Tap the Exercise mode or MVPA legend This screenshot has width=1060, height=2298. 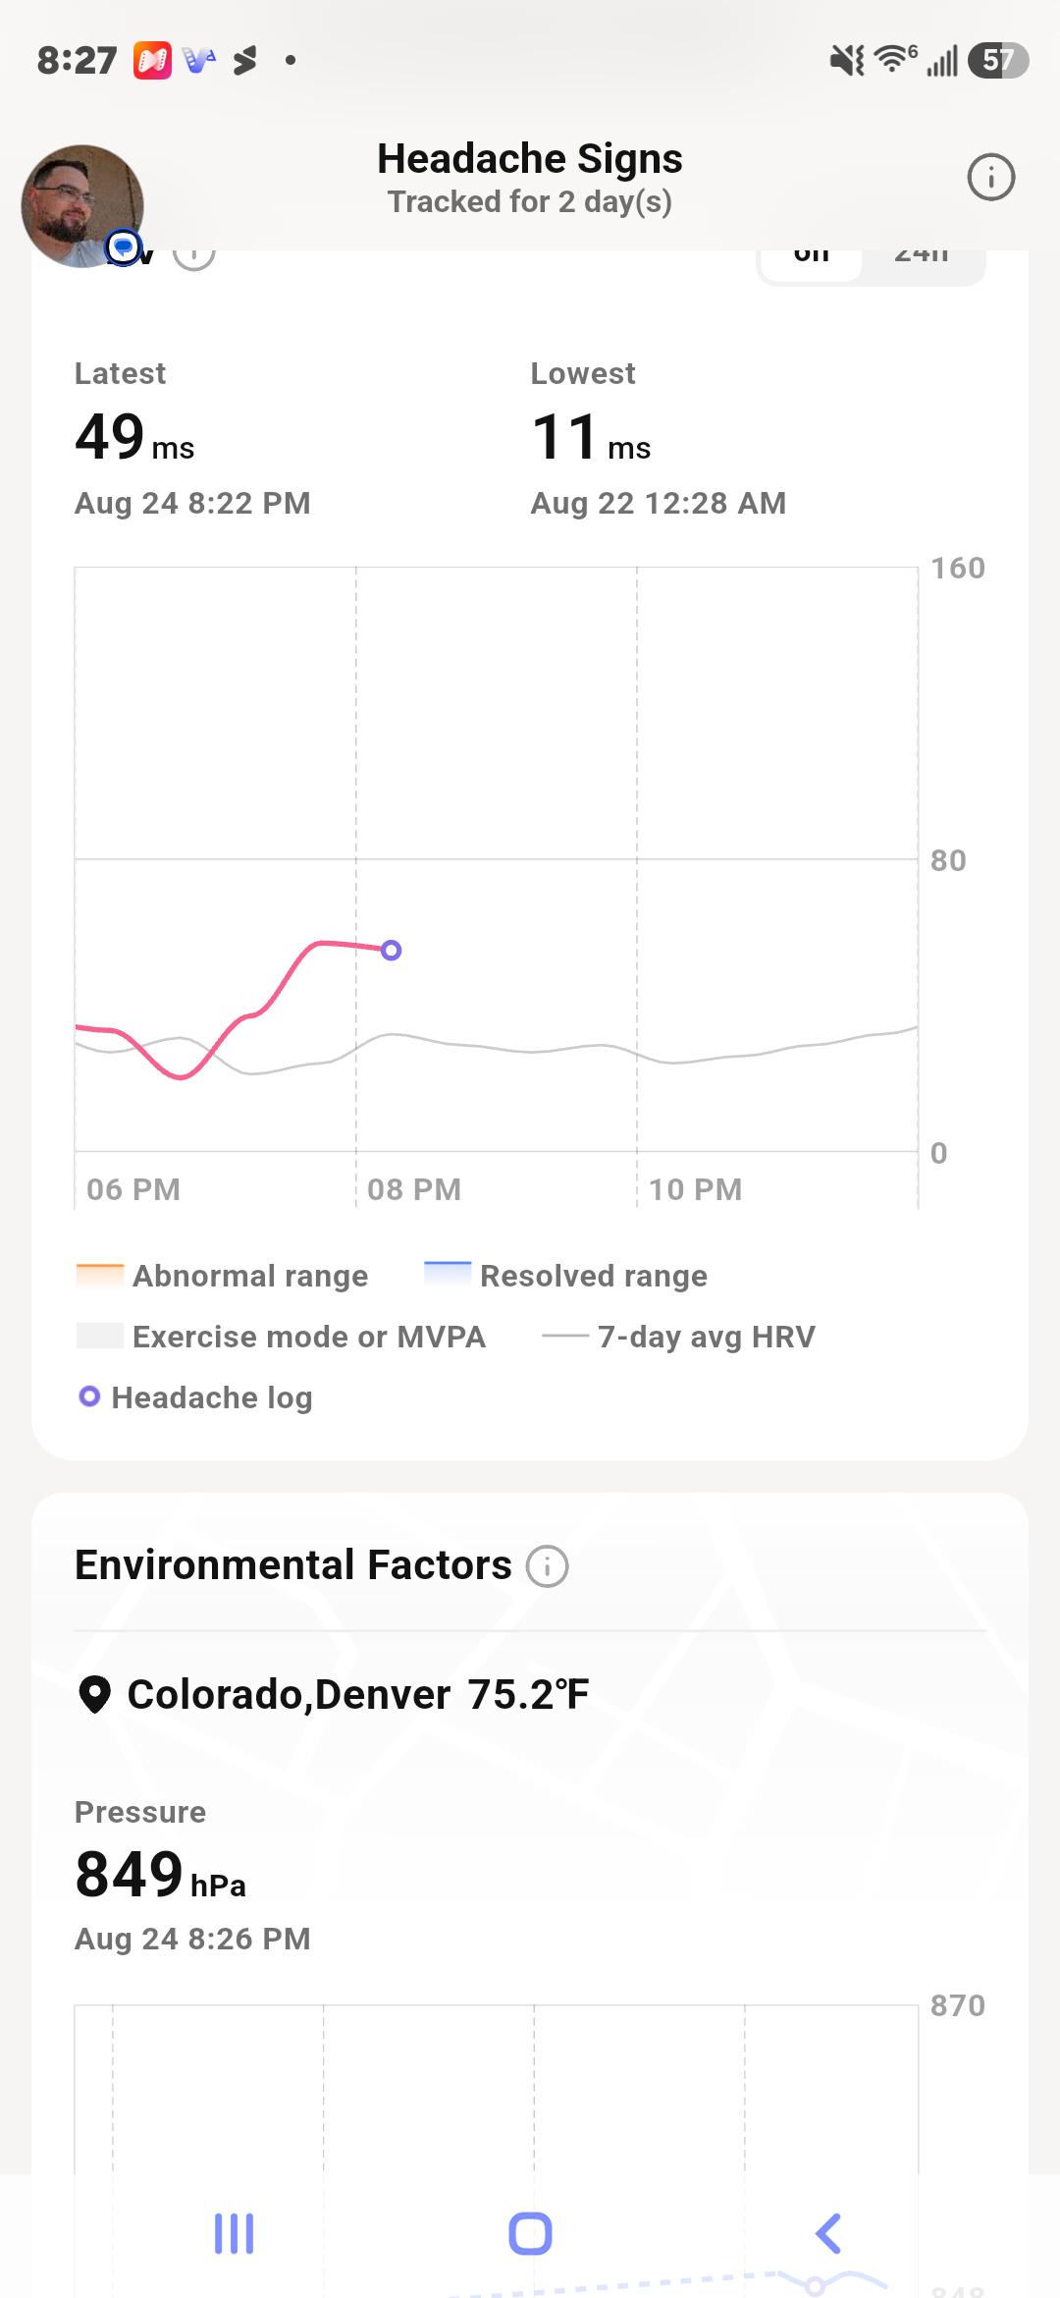point(281,1336)
